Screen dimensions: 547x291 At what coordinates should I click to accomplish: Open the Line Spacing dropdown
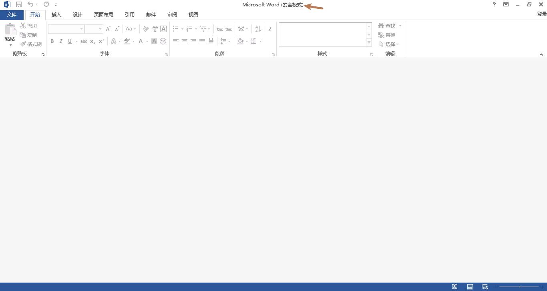click(x=225, y=41)
